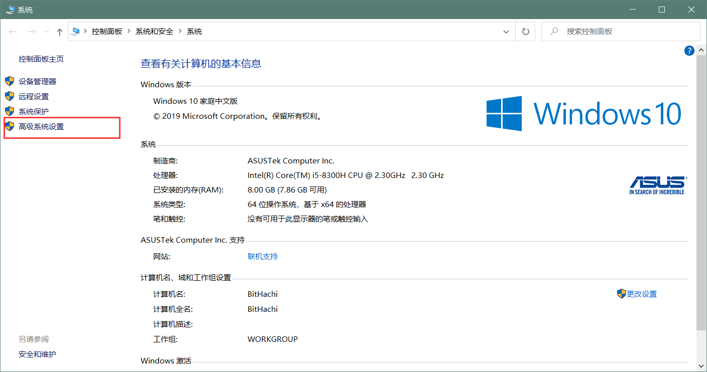Screen dimensions: 707x372
Task: Click the ASUS logo image
Action: pyautogui.click(x=657, y=185)
